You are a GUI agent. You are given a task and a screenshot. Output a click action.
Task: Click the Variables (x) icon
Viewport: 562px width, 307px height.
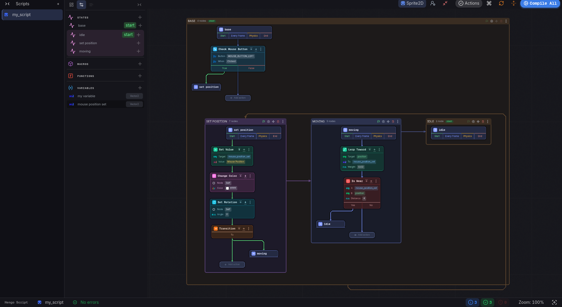pos(71,88)
